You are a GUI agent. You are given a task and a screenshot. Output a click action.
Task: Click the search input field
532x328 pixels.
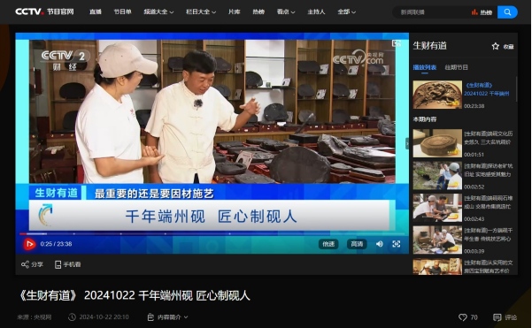coord(431,12)
